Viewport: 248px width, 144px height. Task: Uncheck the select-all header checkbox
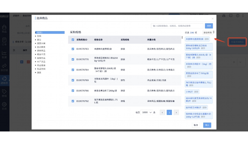pyautogui.click(x=73, y=40)
